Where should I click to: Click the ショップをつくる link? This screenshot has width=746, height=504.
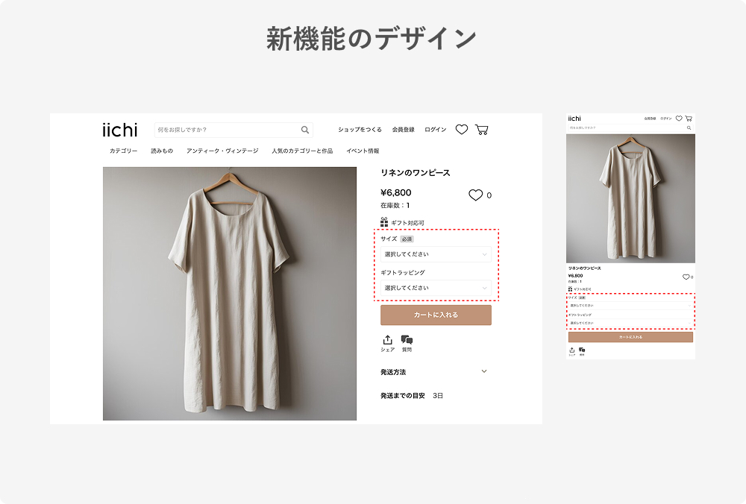[360, 129]
